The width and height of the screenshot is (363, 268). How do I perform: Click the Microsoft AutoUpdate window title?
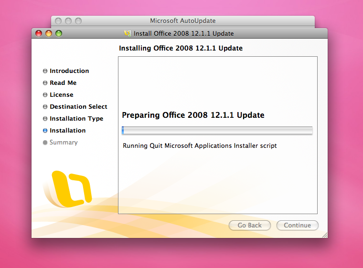[x=182, y=21]
